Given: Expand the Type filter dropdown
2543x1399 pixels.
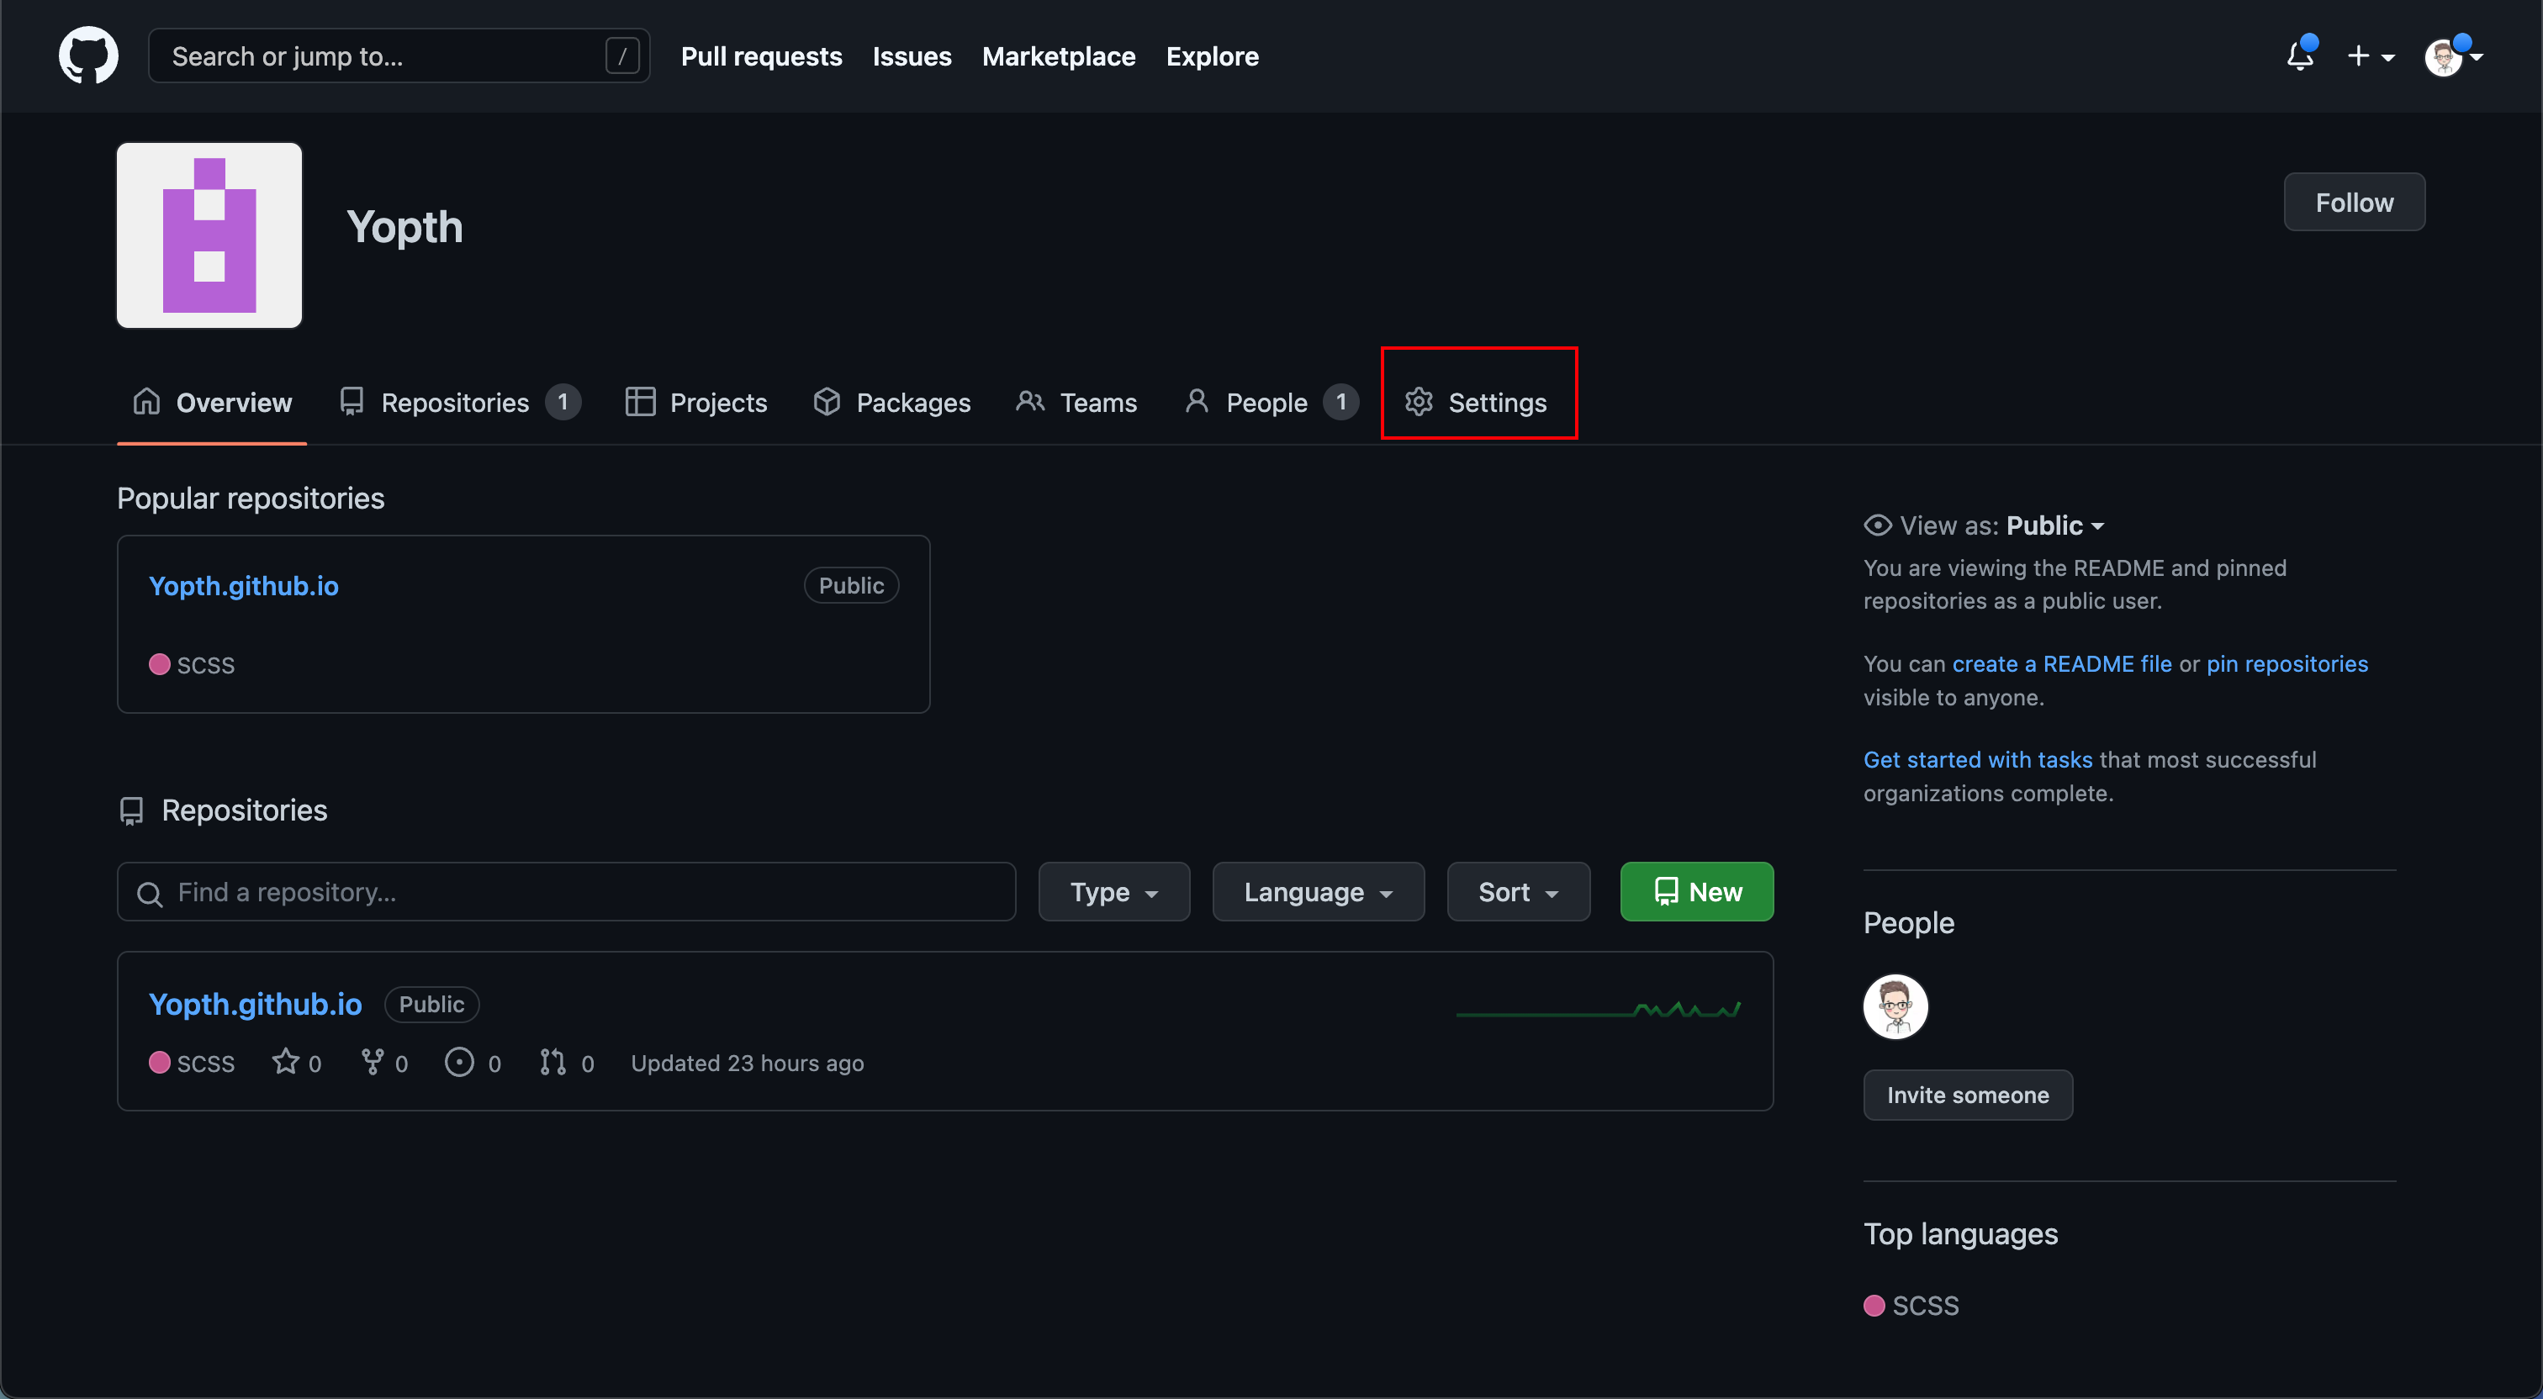Looking at the screenshot, I should [x=1113, y=891].
